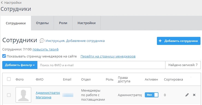Viewport: 202px width, 105px height.
Task: Go back to Настройки via the back arrow
Action: click(x=2, y=2)
